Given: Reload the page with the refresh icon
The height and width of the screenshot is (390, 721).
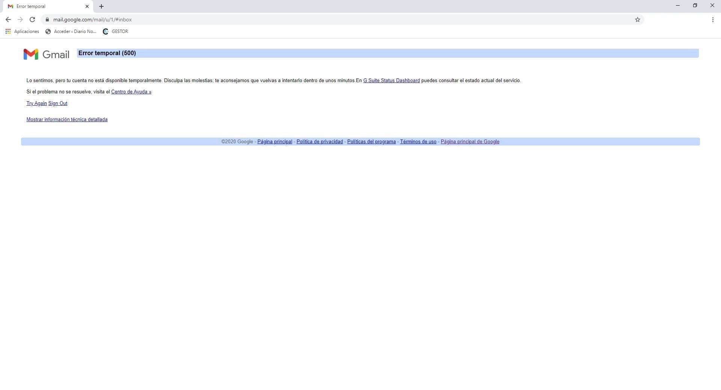Looking at the screenshot, I should (32, 19).
